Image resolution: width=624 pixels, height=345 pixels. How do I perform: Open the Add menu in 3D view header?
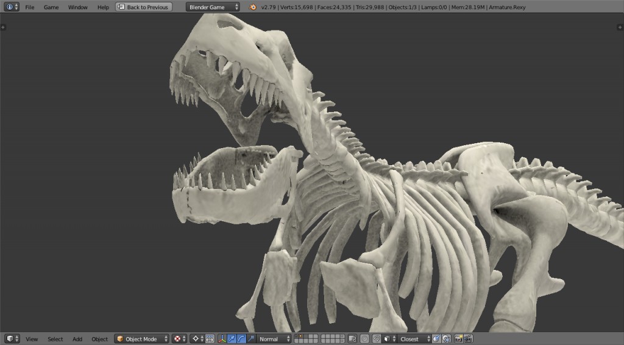point(77,339)
